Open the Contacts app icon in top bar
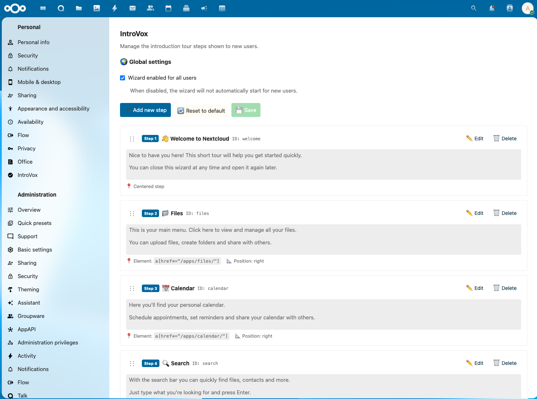This screenshot has width=537, height=399. point(150,8)
